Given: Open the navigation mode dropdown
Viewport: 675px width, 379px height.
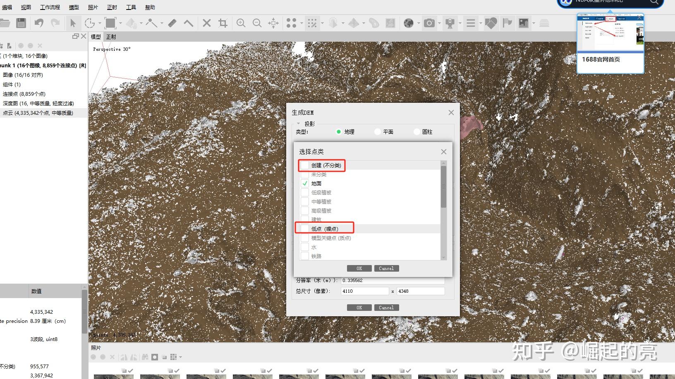Looking at the screenshot, I should point(99,23).
